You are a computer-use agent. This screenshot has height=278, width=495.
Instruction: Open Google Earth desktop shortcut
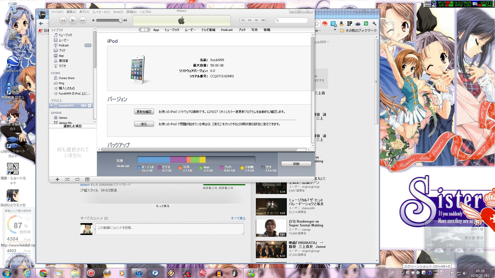click(x=13, y=64)
